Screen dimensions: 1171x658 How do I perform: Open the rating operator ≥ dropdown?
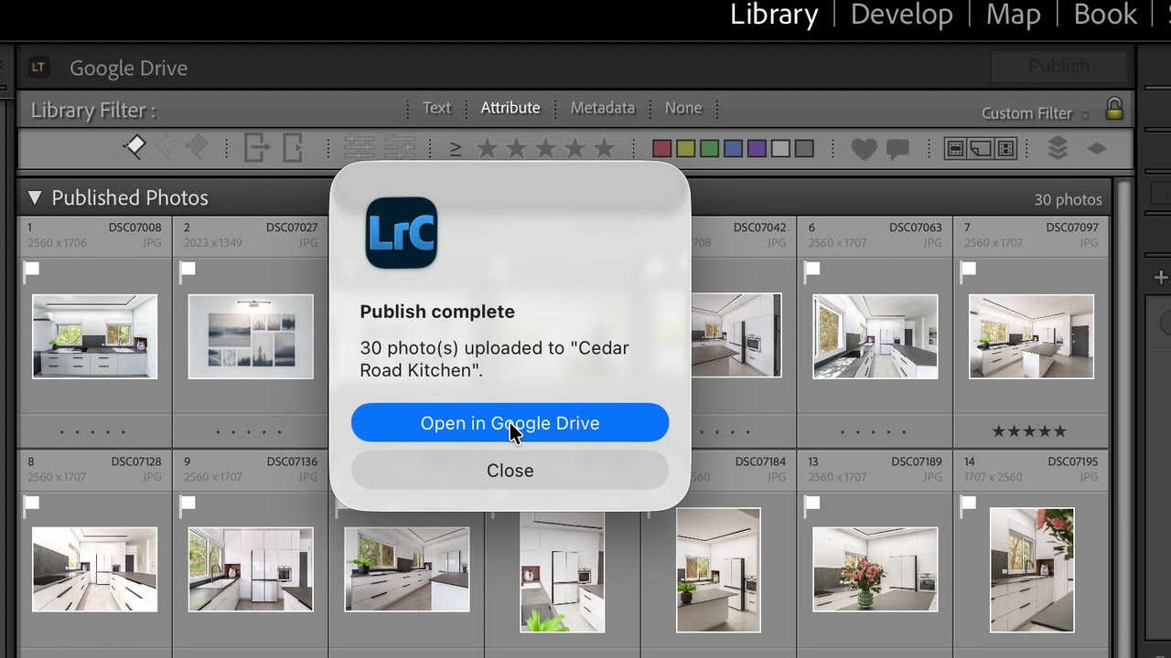point(456,148)
